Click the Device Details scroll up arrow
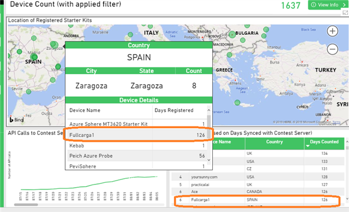Image resolution: width=349 pixels, height=212 pixels. [209, 110]
